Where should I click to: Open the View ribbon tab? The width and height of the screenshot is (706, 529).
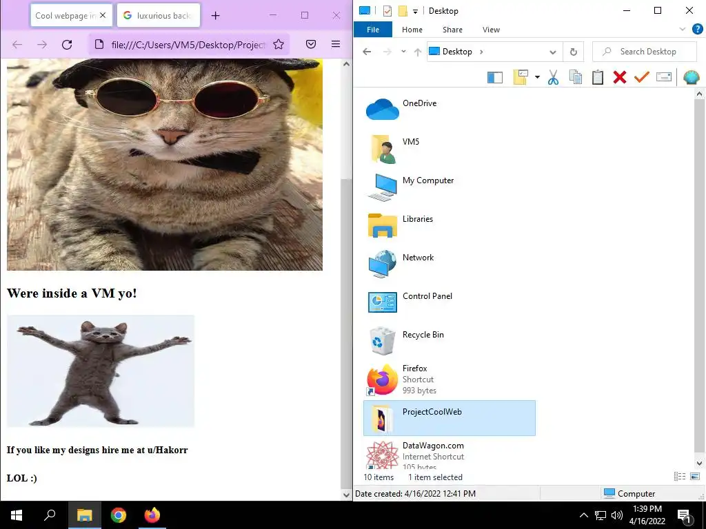(491, 30)
